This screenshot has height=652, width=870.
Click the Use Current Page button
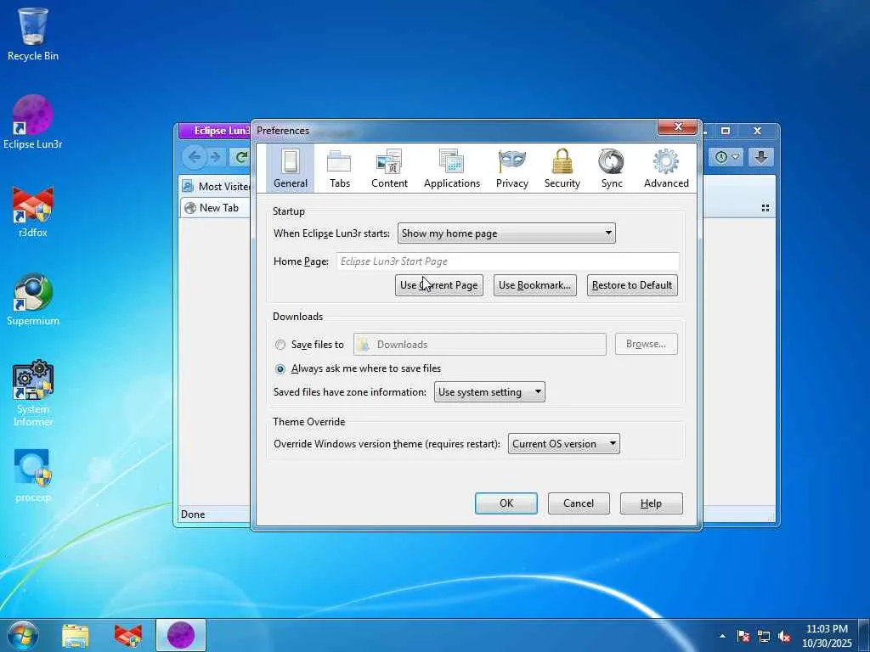[439, 285]
